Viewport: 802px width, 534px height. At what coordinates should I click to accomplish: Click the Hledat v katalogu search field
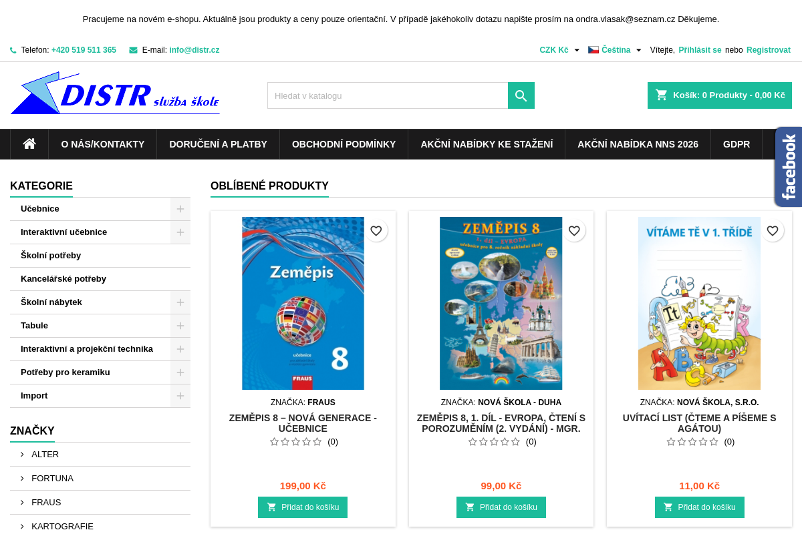click(x=388, y=95)
